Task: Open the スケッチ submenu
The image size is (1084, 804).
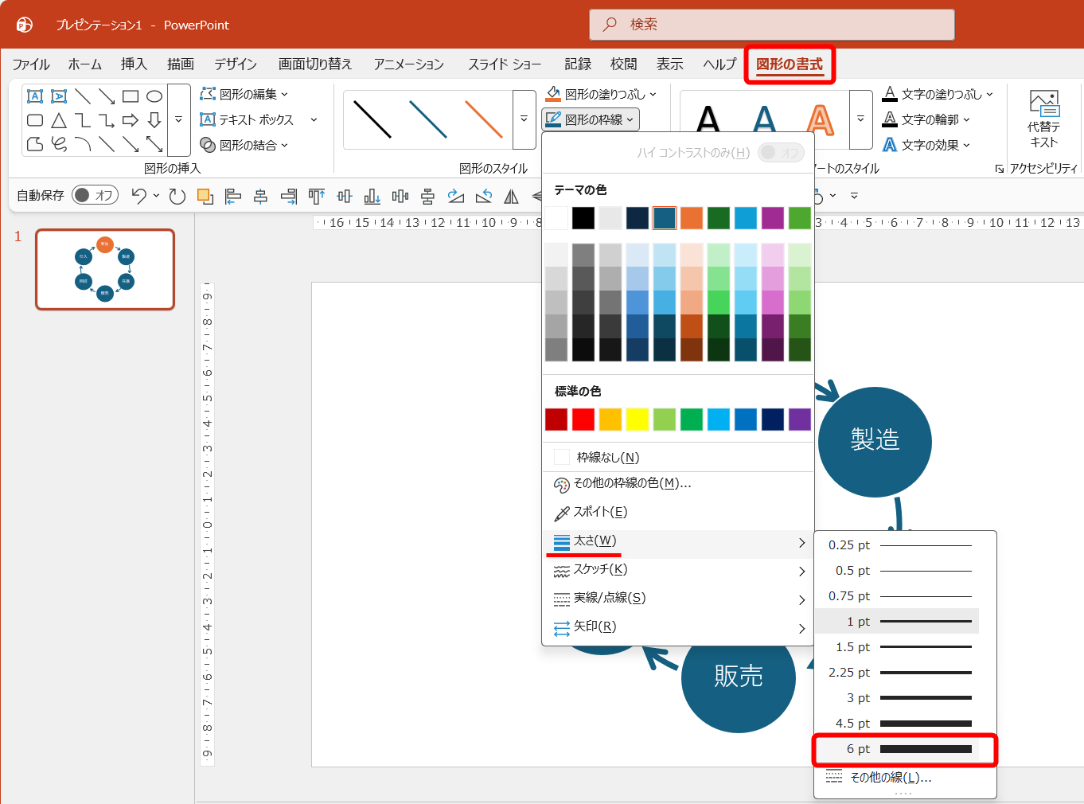Action: (x=678, y=570)
